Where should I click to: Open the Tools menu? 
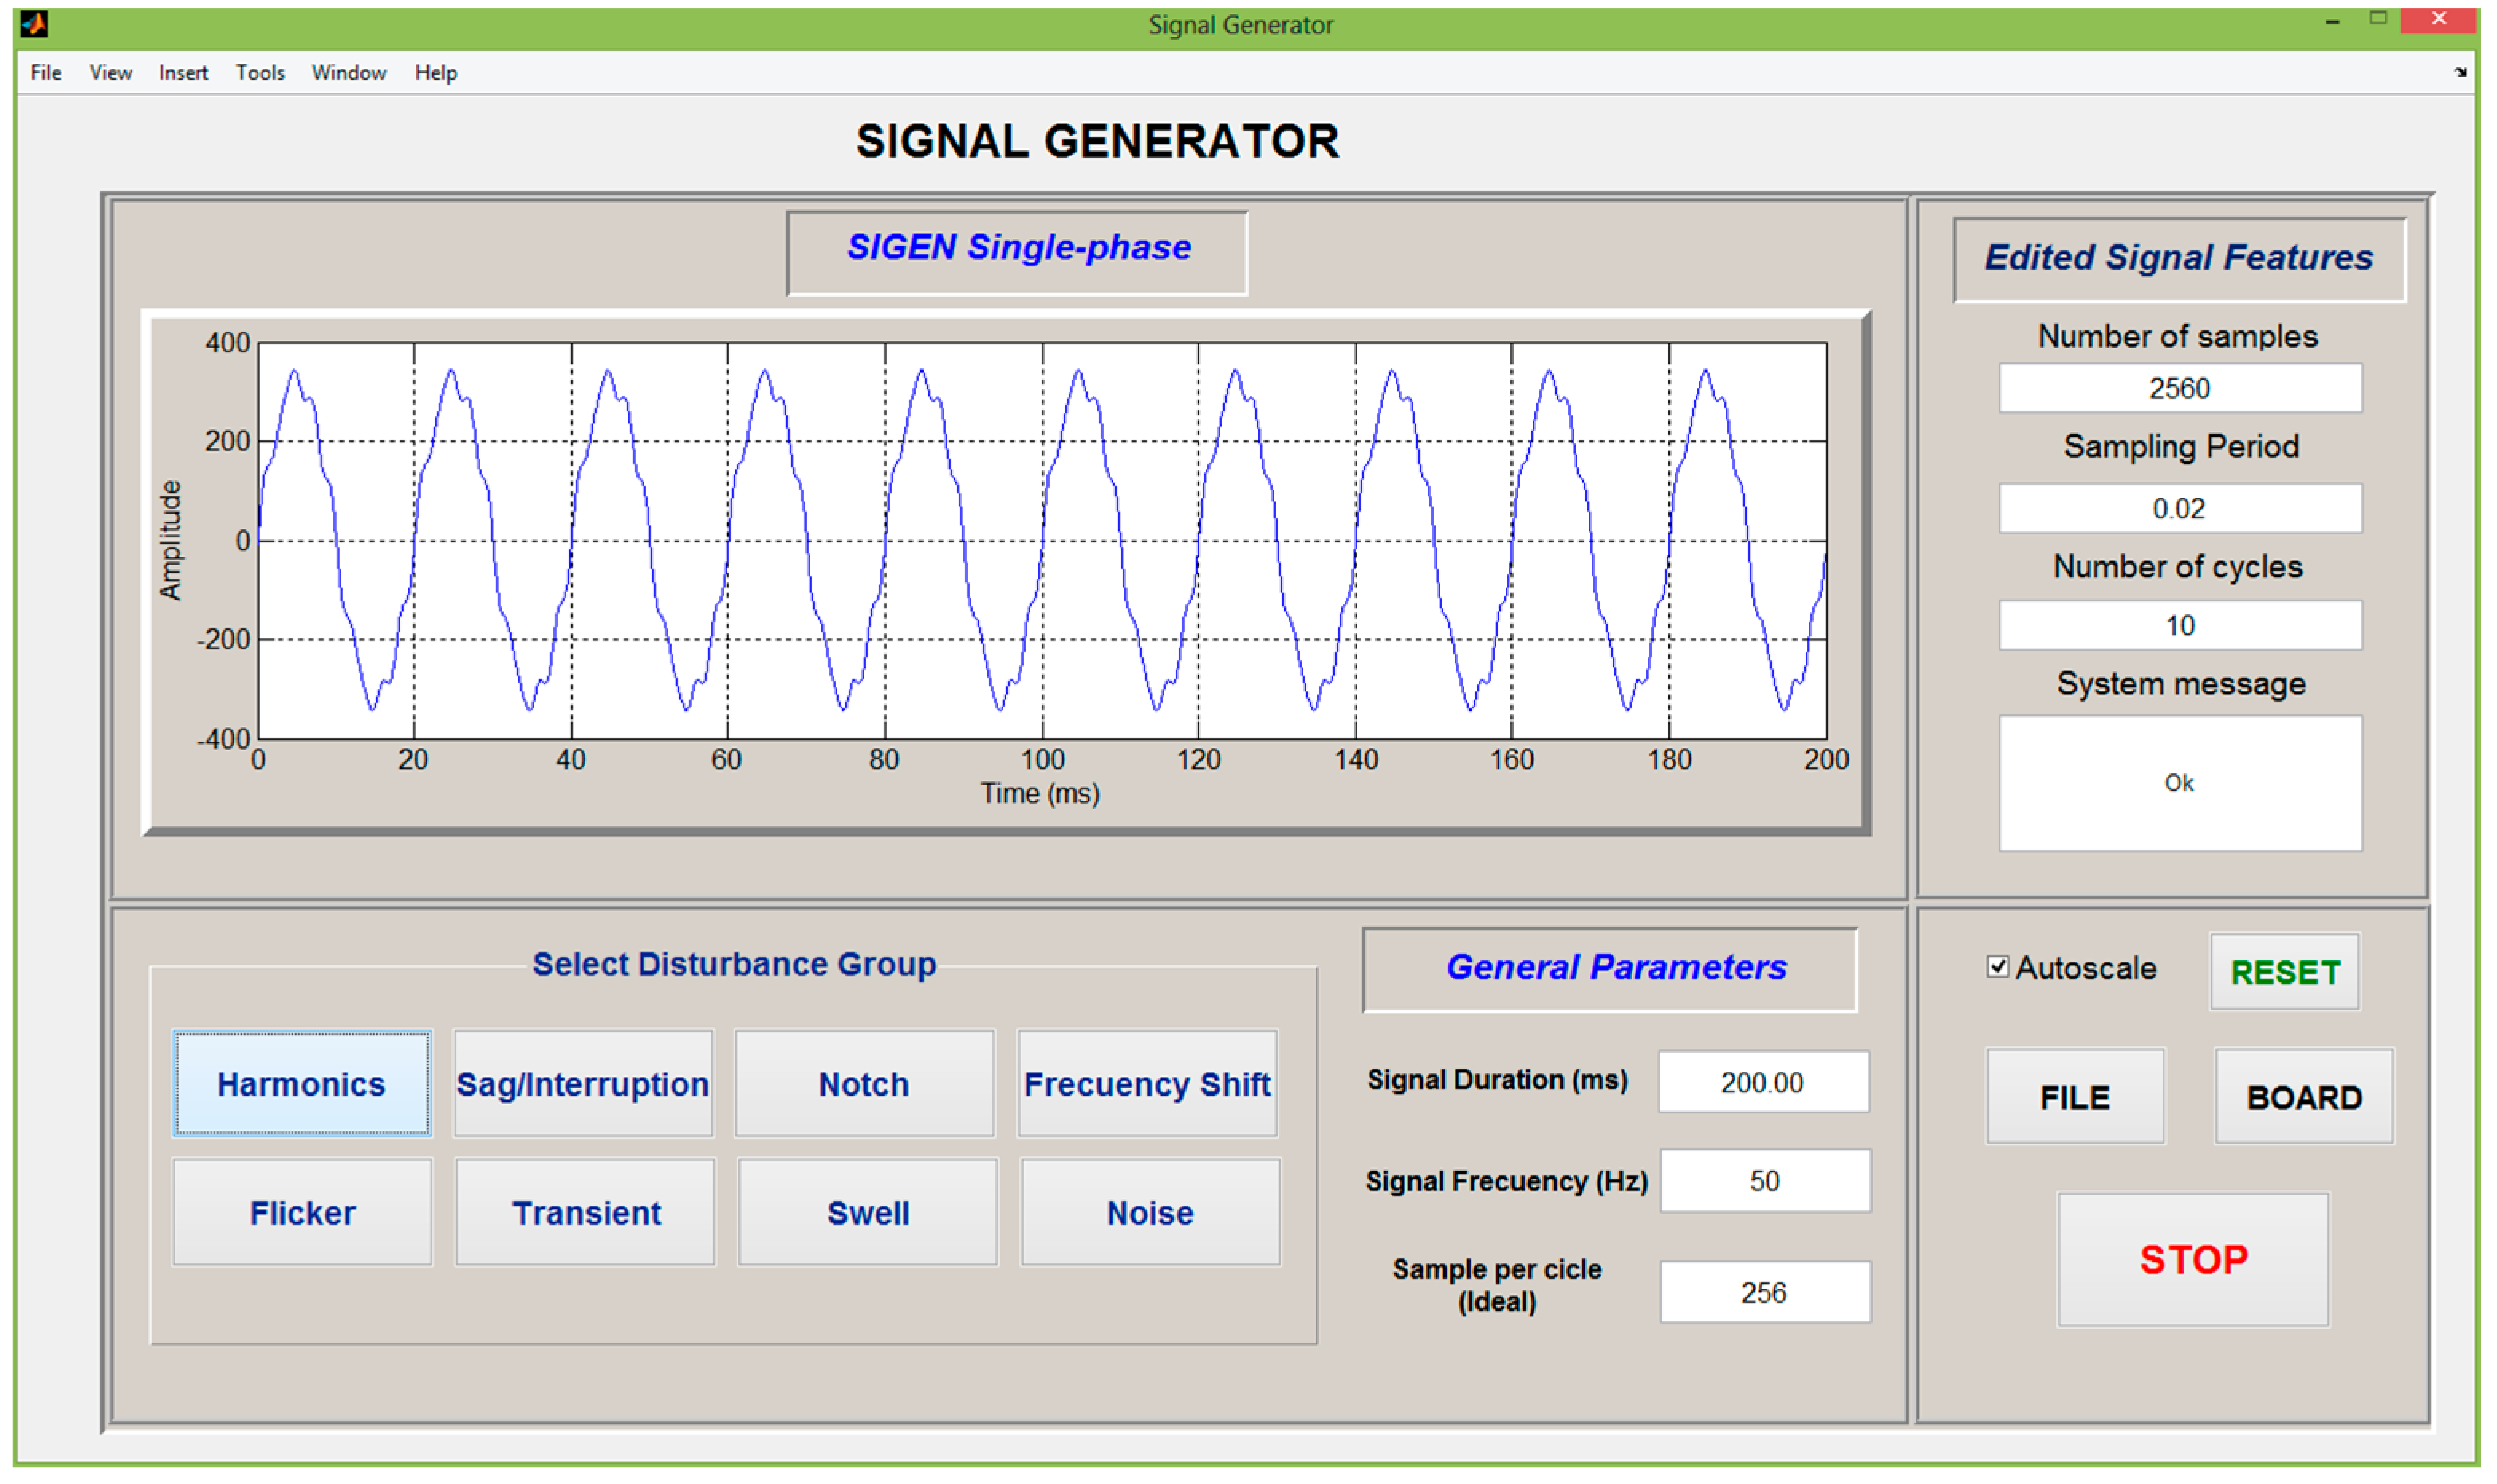[x=260, y=72]
